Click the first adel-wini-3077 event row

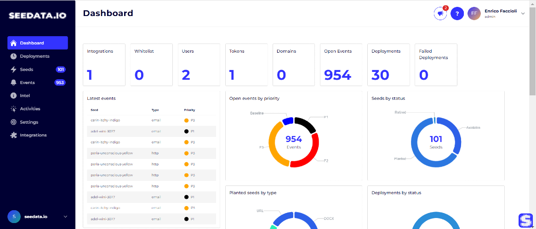point(151,131)
